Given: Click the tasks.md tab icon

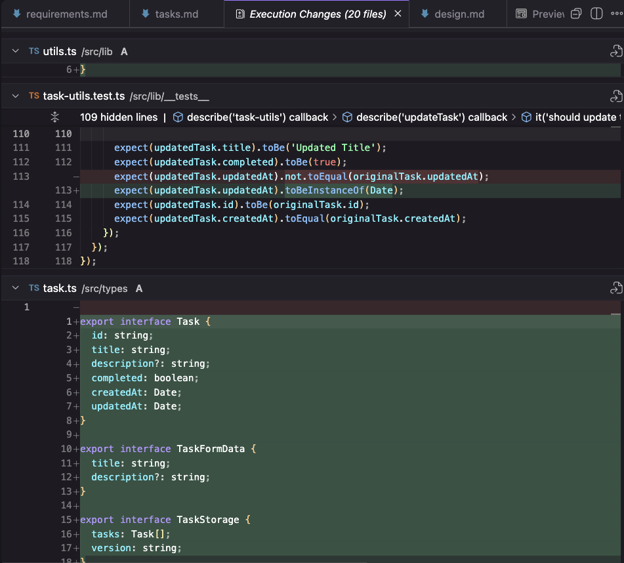Looking at the screenshot, I should 146,14.
